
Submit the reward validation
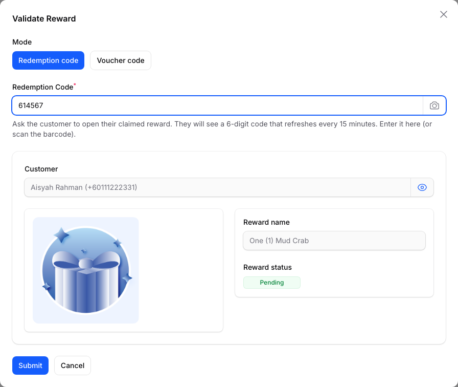(30, 365)
